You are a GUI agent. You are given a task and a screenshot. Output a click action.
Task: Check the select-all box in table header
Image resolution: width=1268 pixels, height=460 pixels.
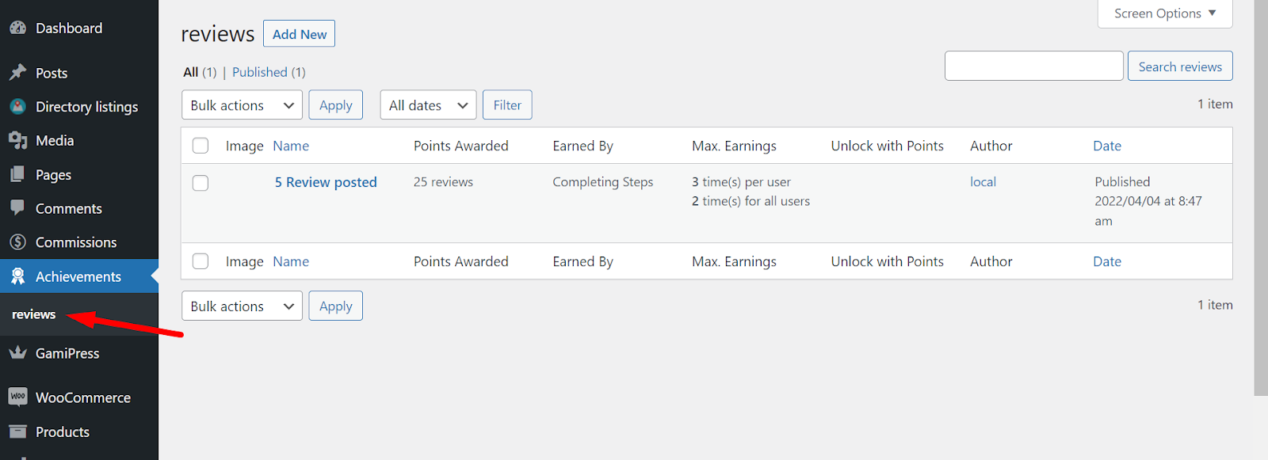201,146
